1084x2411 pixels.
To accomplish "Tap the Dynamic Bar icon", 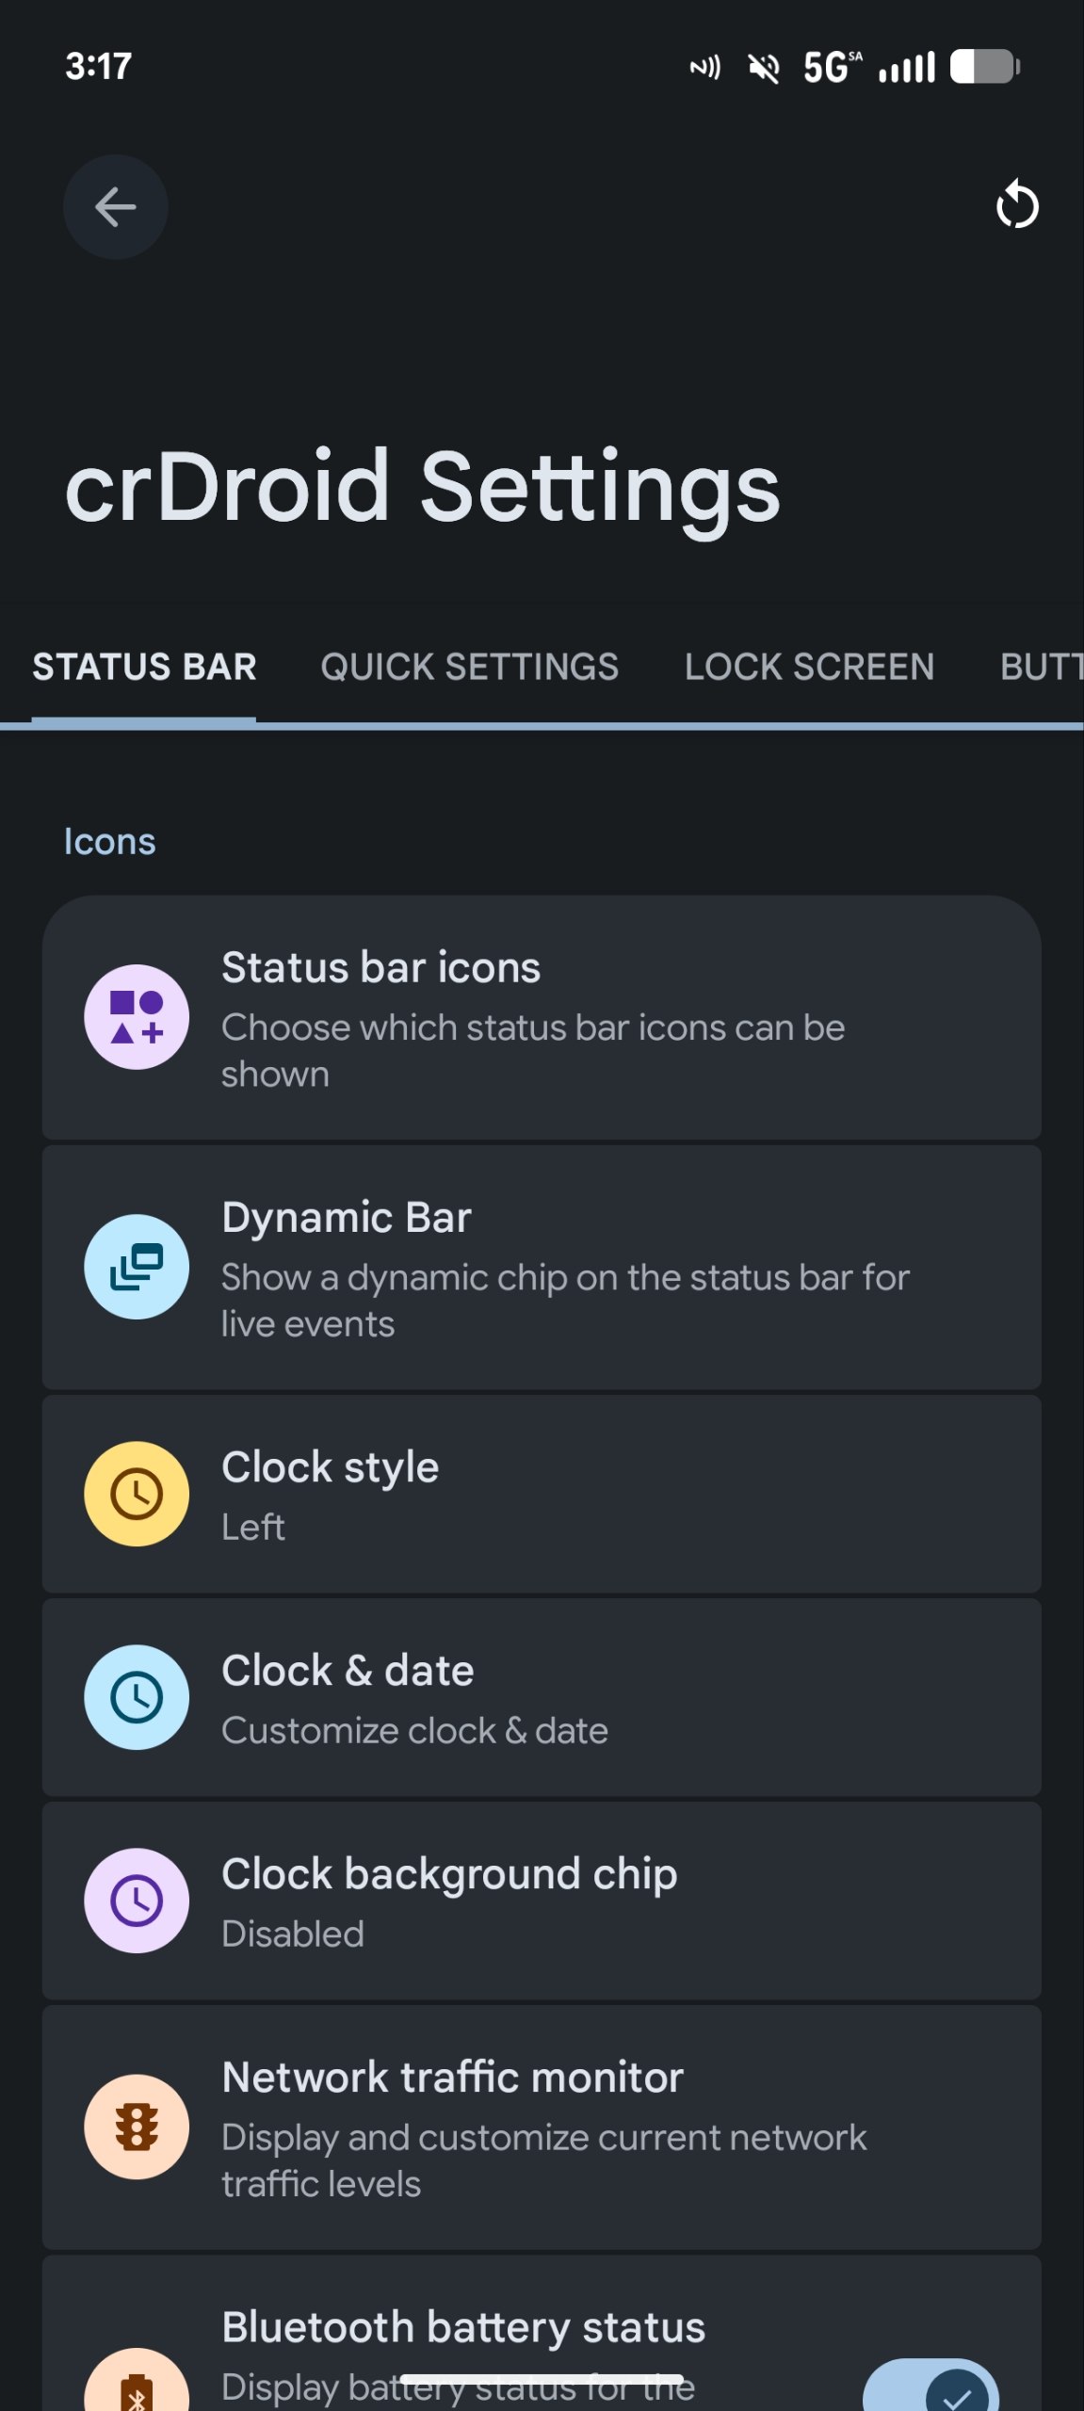I will (x=137, y=1267).
